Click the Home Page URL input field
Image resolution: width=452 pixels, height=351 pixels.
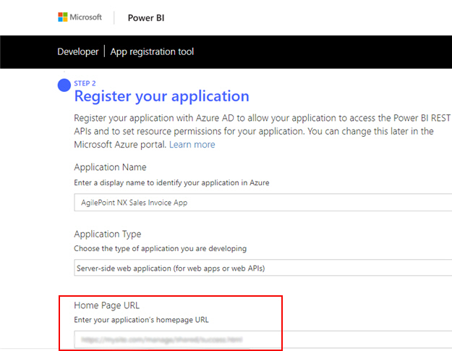pyautogui.click(x=263, y=339)
